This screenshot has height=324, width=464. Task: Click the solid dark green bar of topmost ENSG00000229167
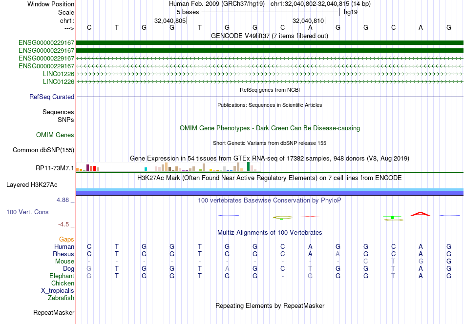(x=270, y=42)
